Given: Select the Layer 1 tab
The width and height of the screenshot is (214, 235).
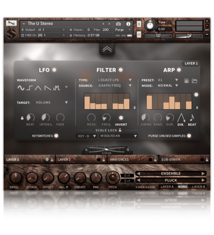Looking at the screenshot, I should click(x=29, y=160).
